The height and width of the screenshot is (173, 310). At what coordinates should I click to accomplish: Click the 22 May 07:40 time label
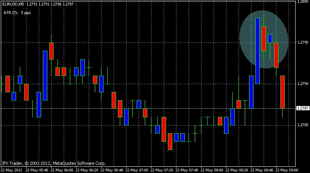[187, 170]
